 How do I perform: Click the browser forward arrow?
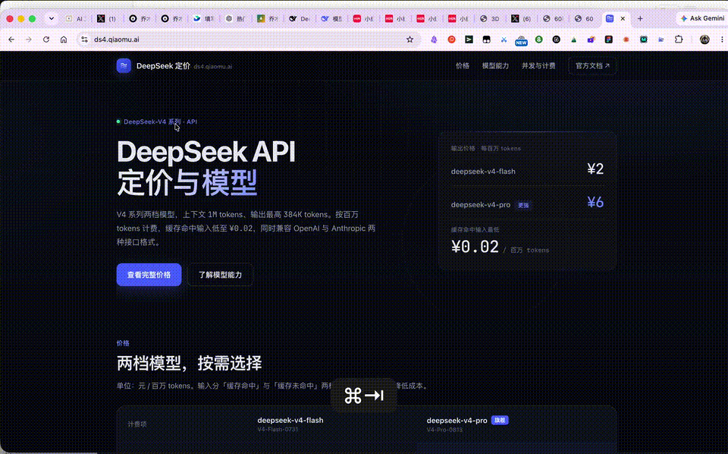click(x=29, y=39)
